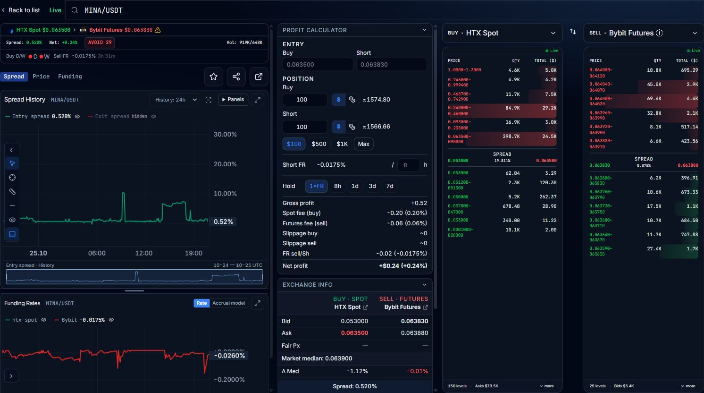Switch Short position unit to coins
Viewport: 704px width, 393px height.
352,127
